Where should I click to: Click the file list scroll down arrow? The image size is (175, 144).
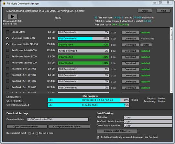171,91
